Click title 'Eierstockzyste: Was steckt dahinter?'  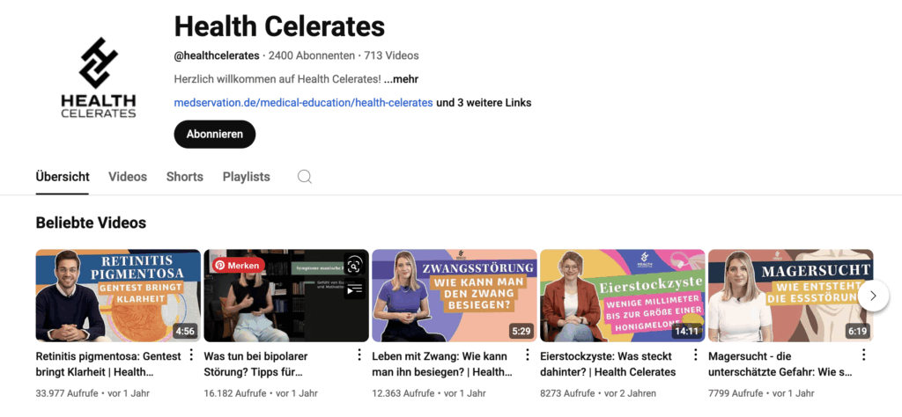click(x=608, y=364)
